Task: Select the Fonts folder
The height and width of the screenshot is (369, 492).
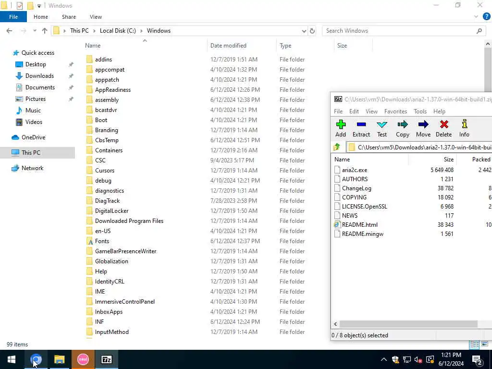Action: pos(102,241)
